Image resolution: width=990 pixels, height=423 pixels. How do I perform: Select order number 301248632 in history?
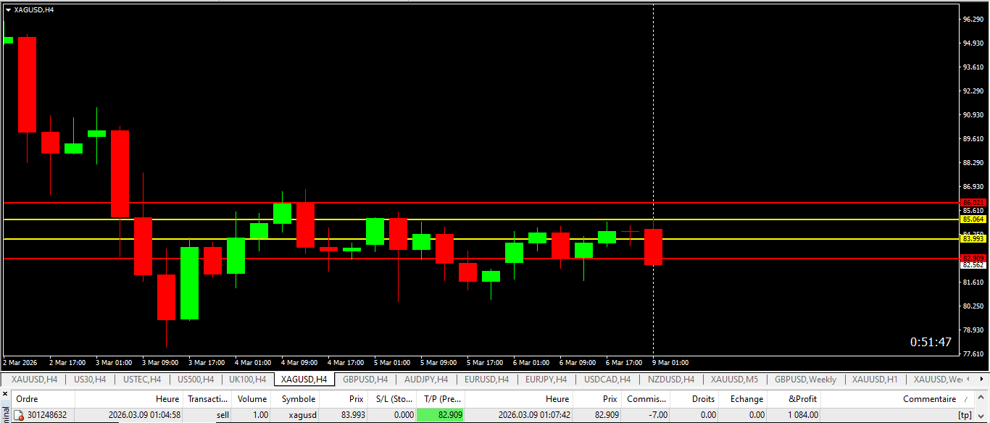pos(47,415)
